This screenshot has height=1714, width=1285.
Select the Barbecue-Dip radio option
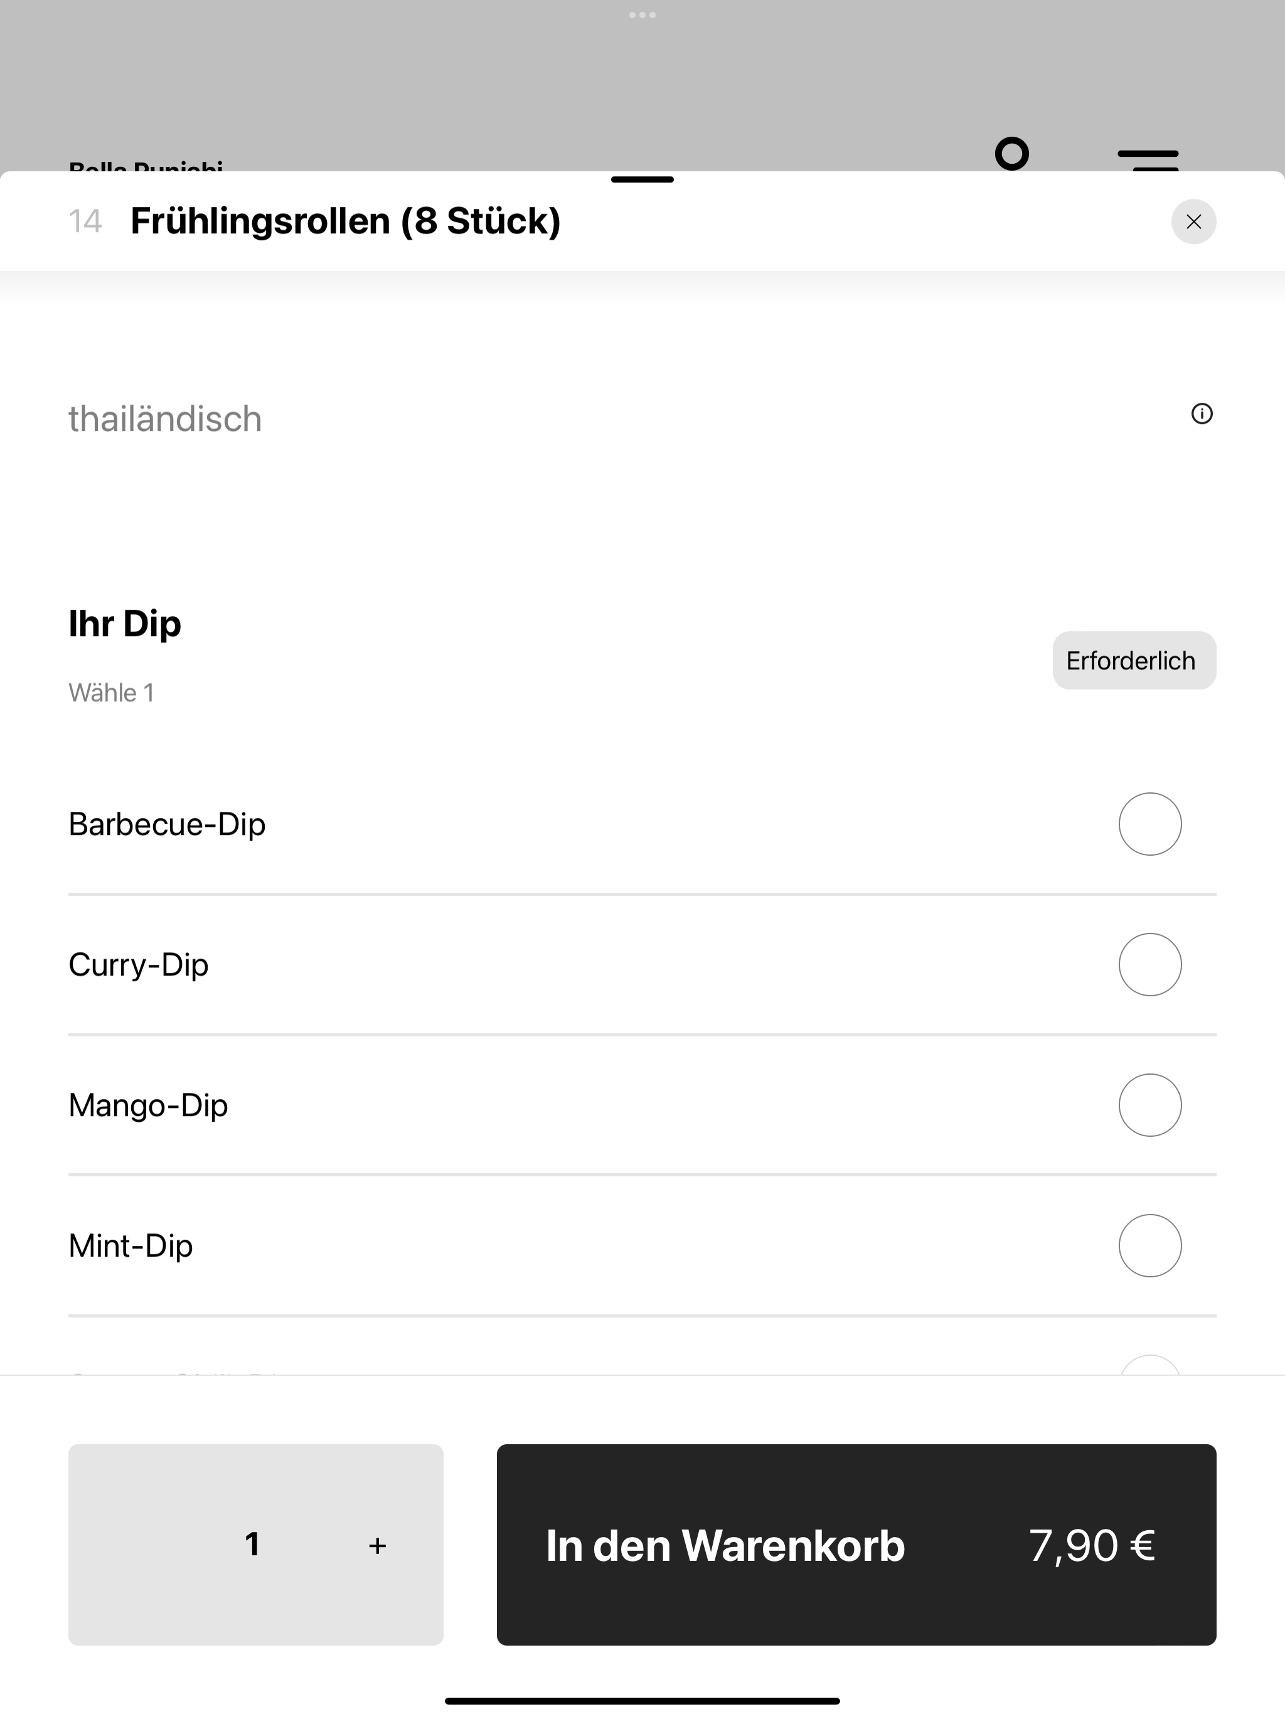tap(1149, 824)
